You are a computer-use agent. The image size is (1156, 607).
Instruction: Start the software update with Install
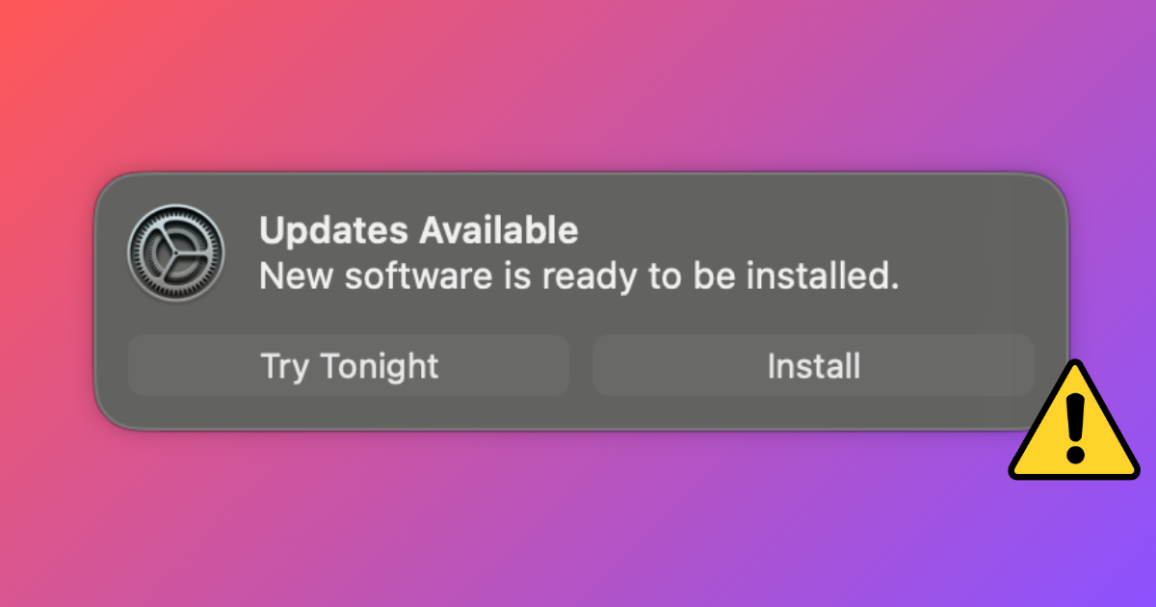coord(813,366)
